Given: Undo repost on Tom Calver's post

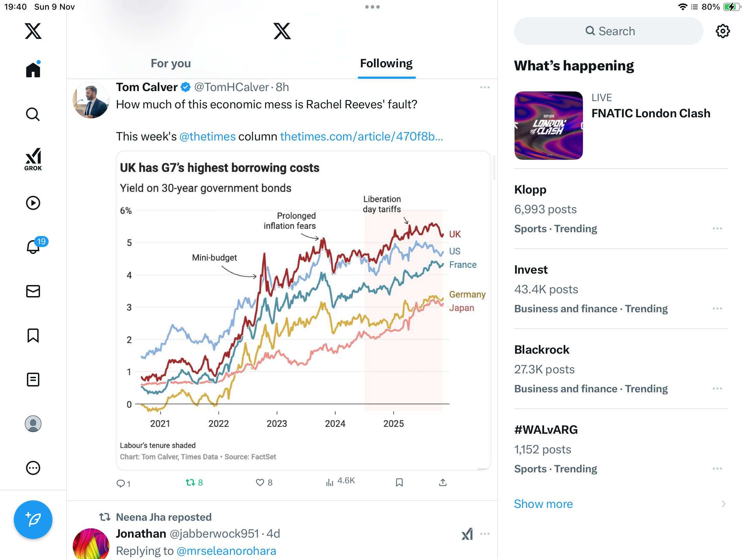Looking at the screenshot, I should tap(190, 482).
